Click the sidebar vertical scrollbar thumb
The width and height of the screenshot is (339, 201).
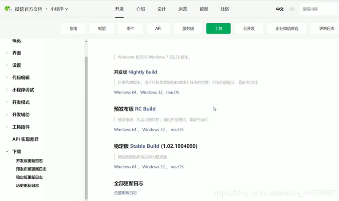86,127
